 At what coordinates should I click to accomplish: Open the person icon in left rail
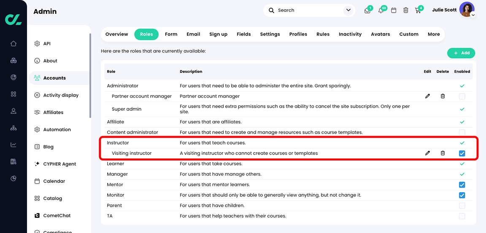13,111
